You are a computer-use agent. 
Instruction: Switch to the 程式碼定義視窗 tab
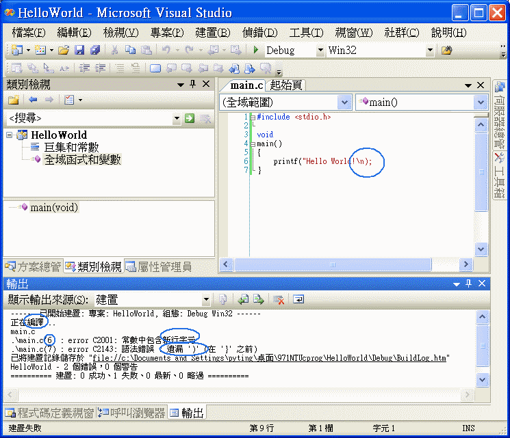pos(49,413)
